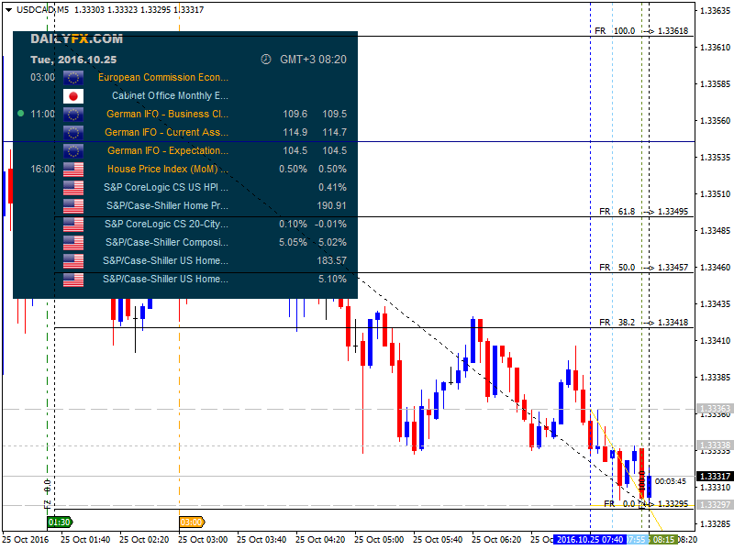The width and height of the screenshot is (734, 550).
Task: Click the highlighted 2016.10.25 07:40 date label
Action: (x=589, y=540)
